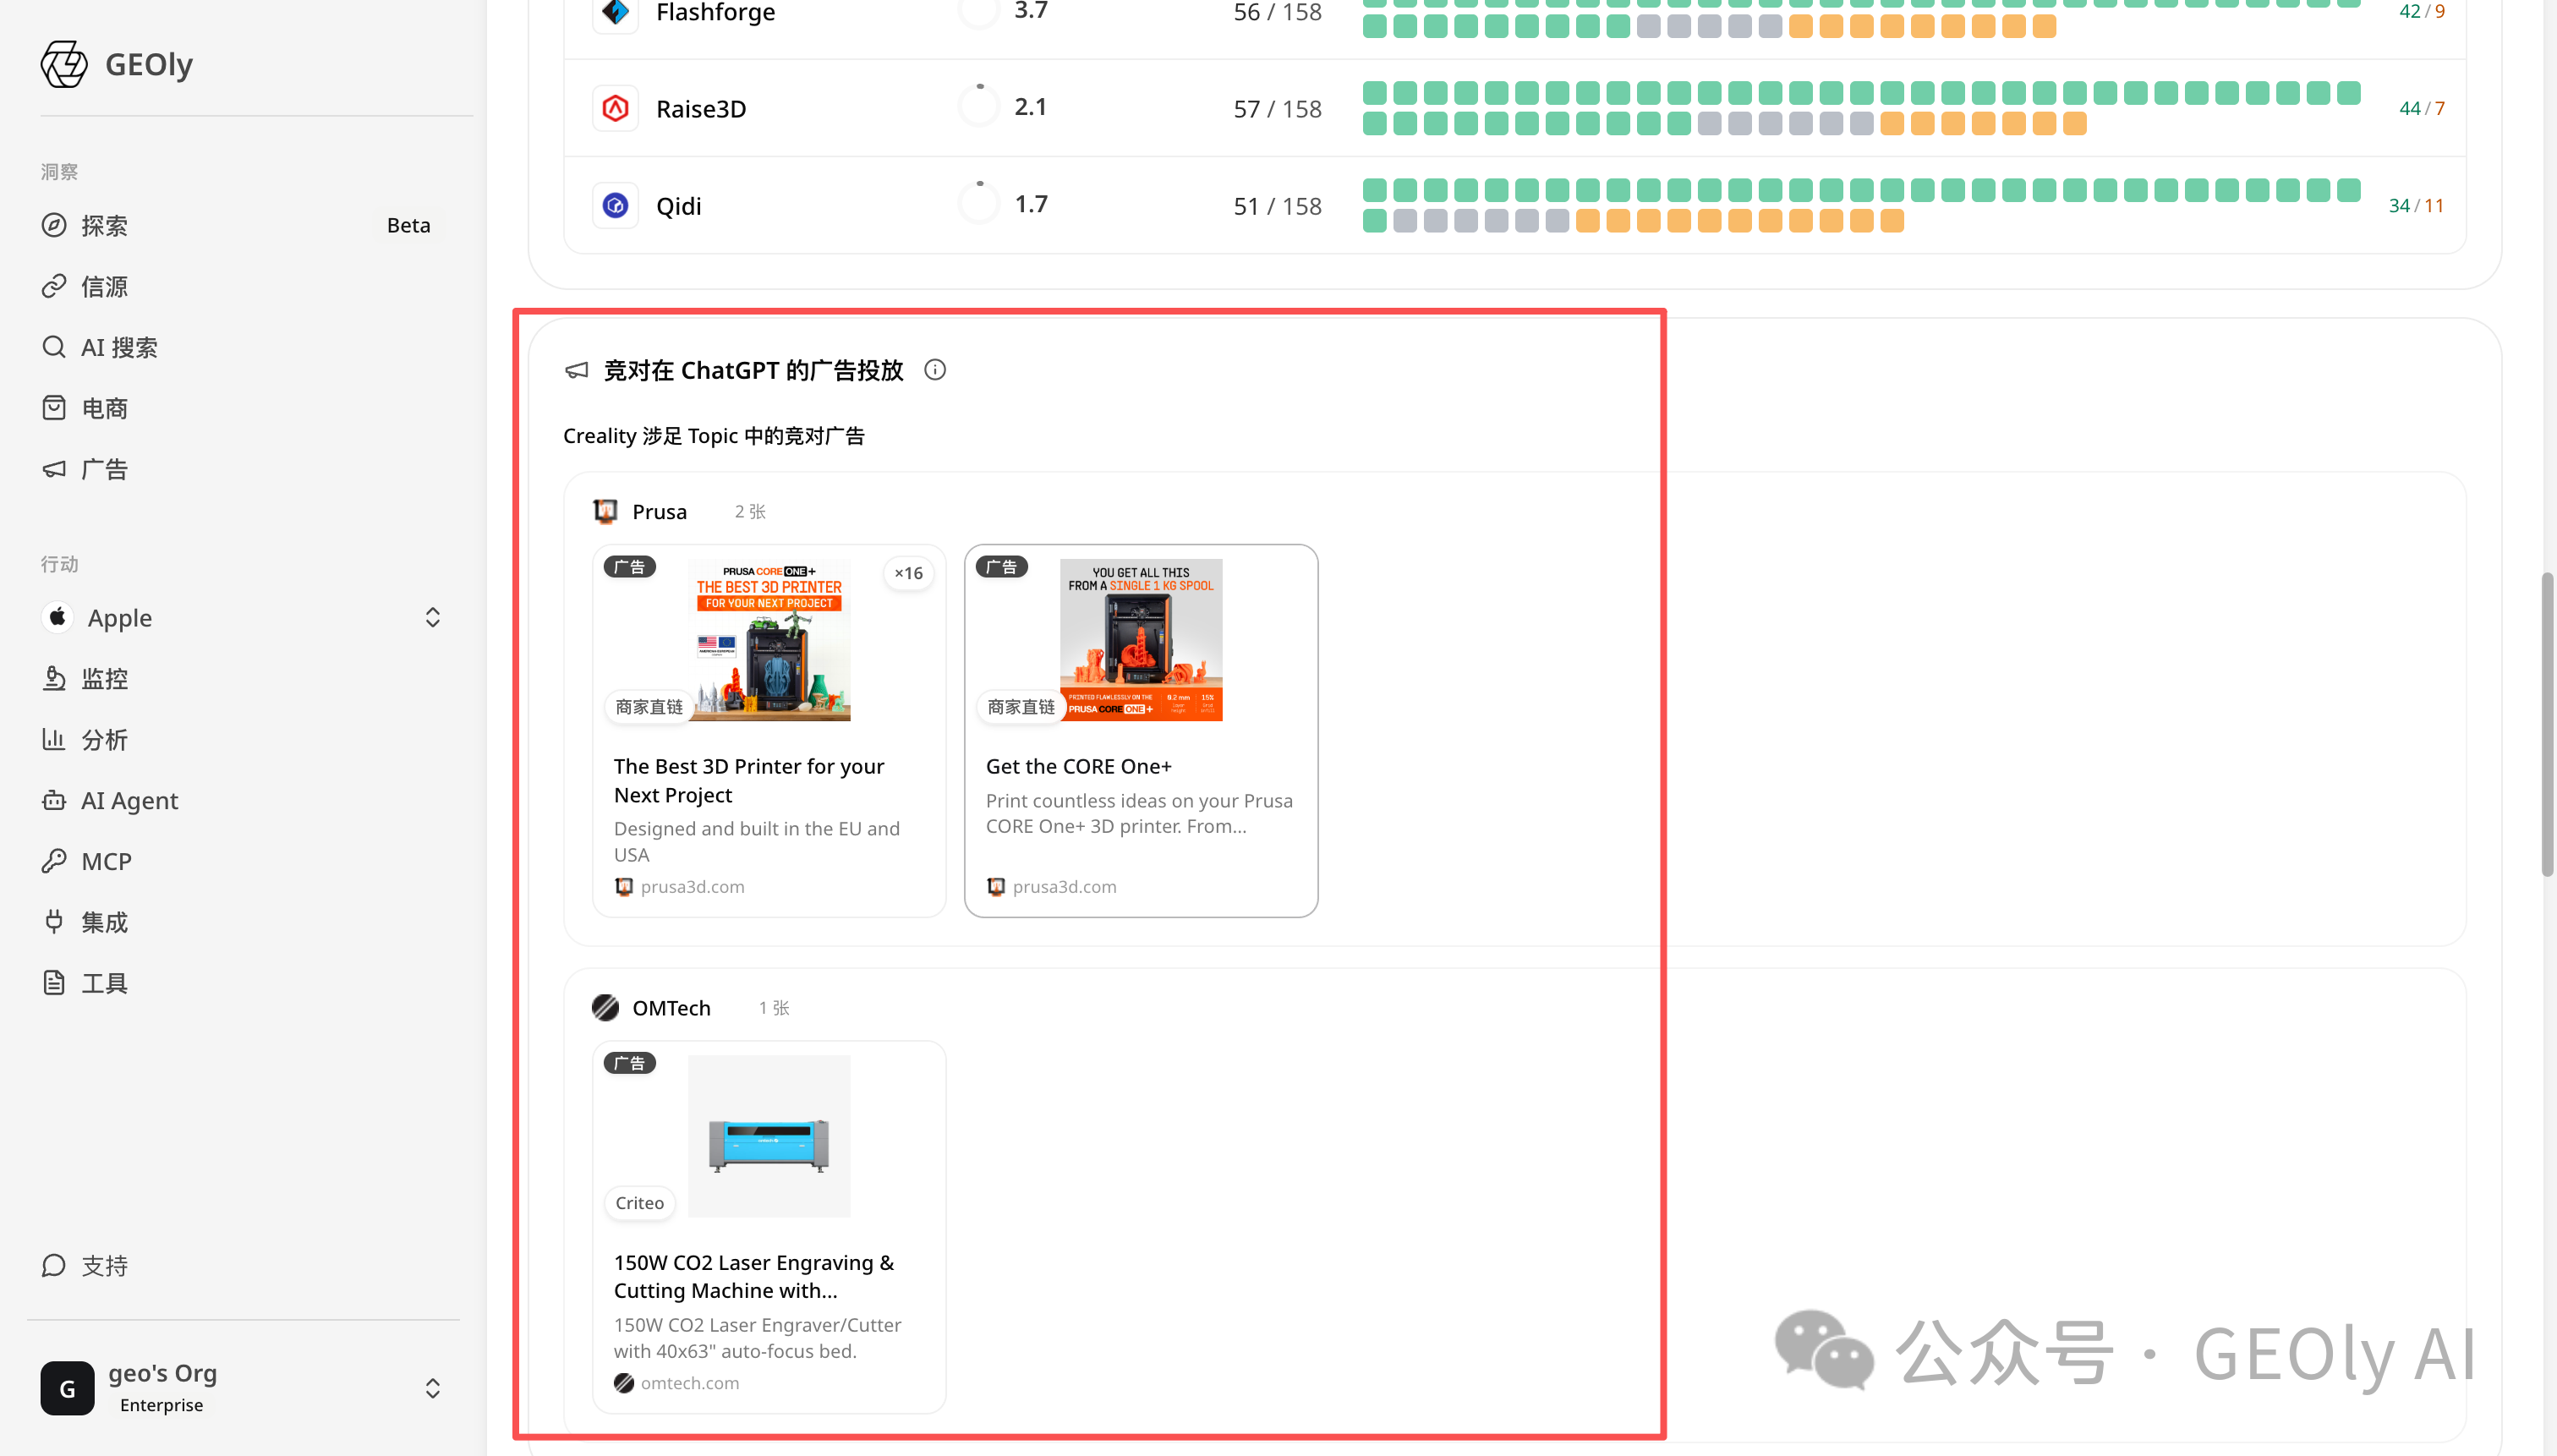
Task: Open omtech.com link
Action: (x=690, y=1383)
